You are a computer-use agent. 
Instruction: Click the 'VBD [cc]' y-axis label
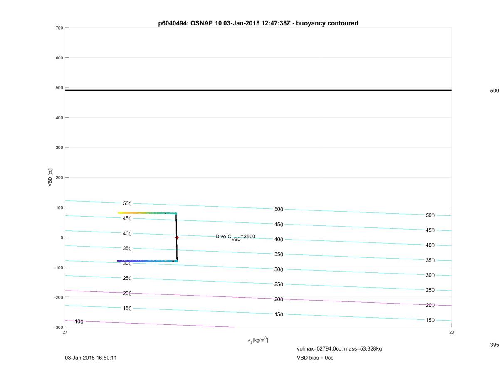[x=50, y=177]
